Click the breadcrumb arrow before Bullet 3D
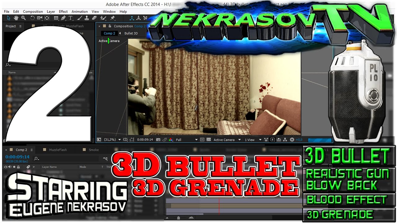This screenshot has height=223, width=397. (120, 33)
